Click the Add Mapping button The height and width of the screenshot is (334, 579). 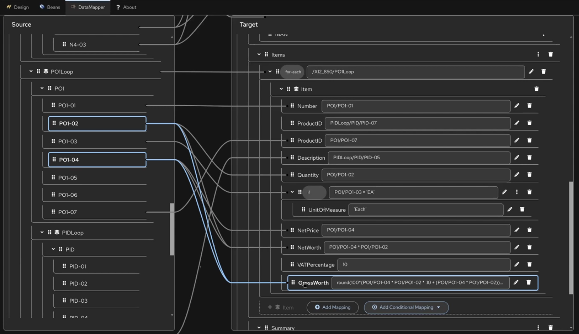pos(332,307)
